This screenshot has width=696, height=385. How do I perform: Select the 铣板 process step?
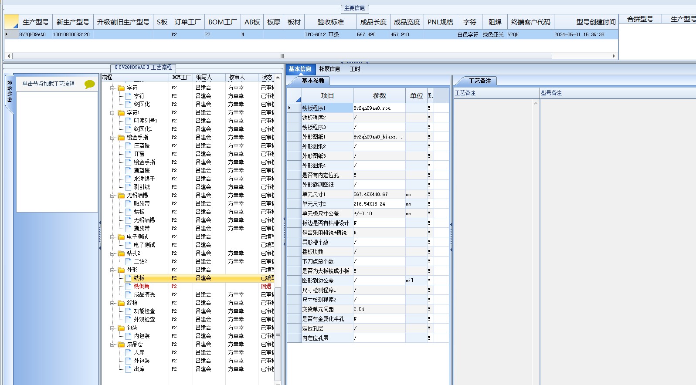point(139,278)
